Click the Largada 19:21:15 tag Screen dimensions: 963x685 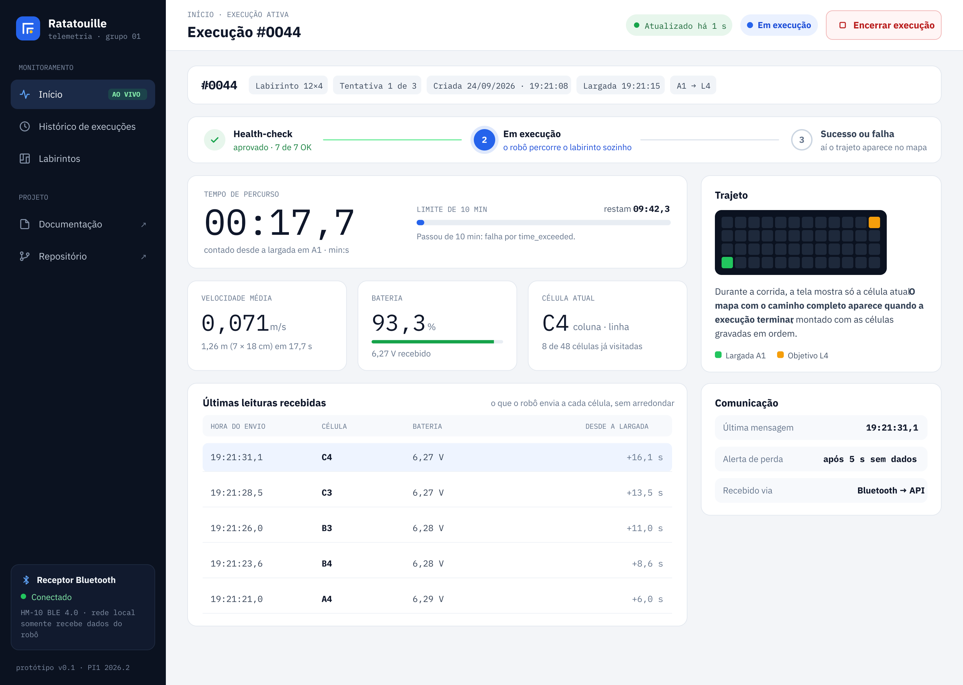(621, 86)
